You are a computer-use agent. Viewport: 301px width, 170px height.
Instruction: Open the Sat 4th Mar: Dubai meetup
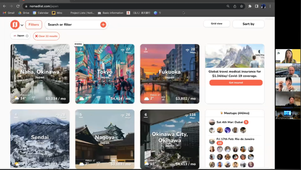pos(230,122)
